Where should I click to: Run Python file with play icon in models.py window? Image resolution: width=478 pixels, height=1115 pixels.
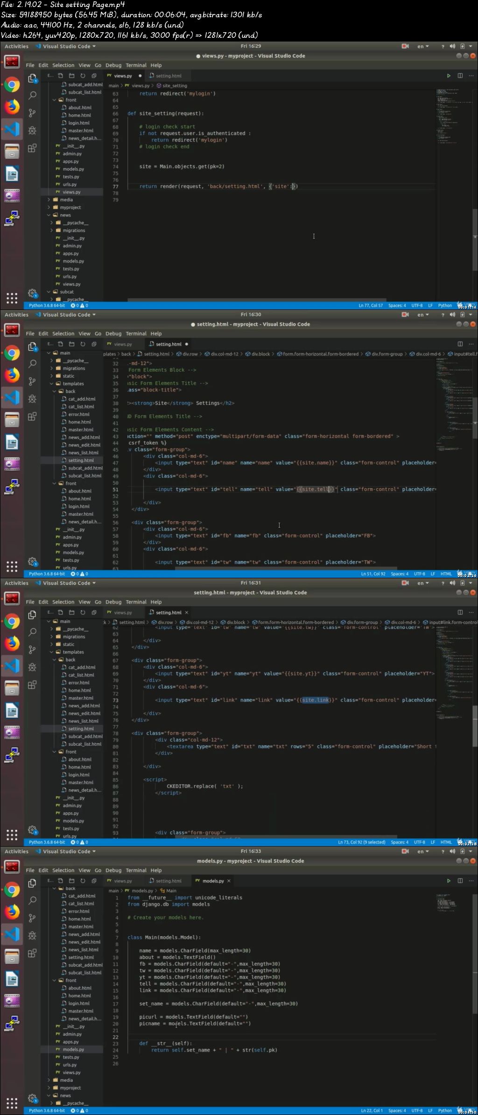pyautogui.click(x=449, y=881)
